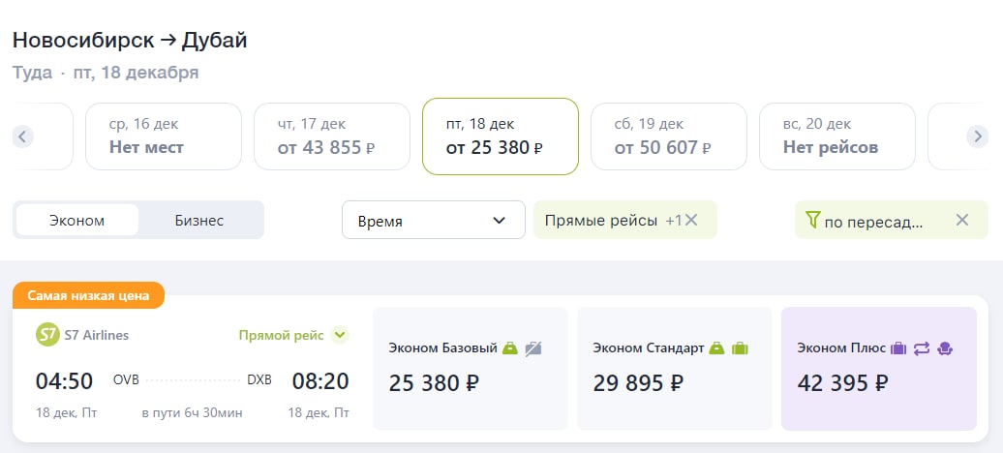Click purple exchange arrows icon on Эконом Плюс

tap(922, 348)
